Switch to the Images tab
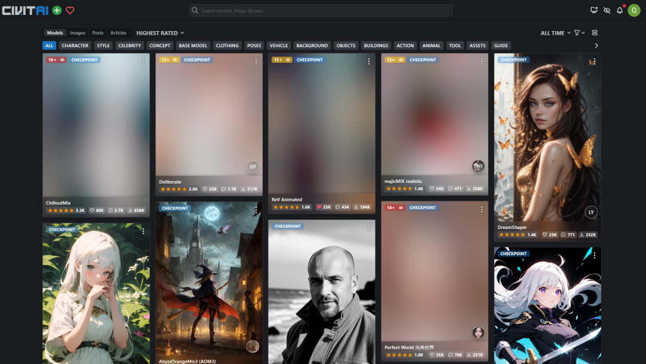 click(x=77, y=33)
